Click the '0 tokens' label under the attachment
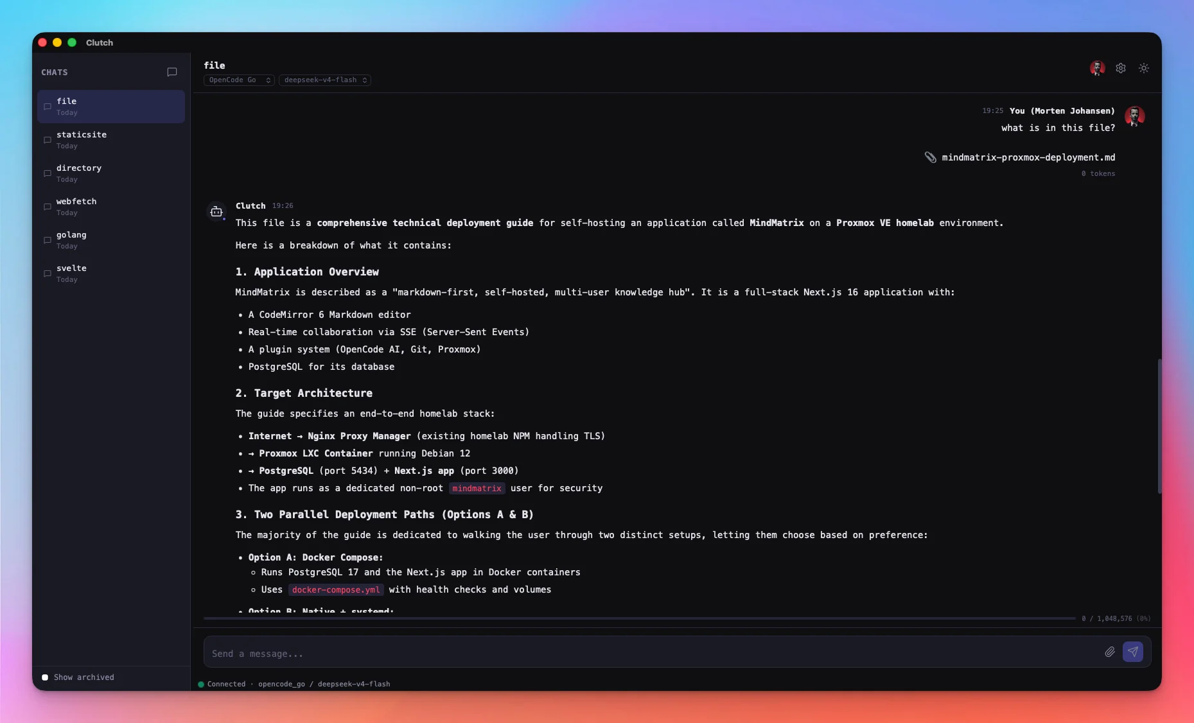1194x723 pixels. pyautogui.click(x=1098, y=174)
